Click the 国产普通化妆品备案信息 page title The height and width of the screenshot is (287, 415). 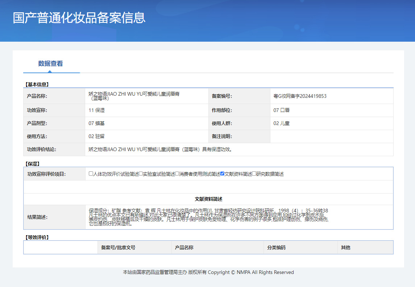tap(79, 18)
